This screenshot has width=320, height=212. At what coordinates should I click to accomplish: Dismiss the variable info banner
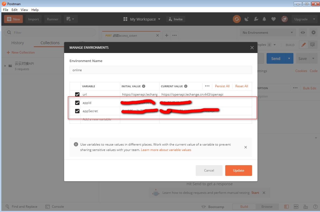246,147
